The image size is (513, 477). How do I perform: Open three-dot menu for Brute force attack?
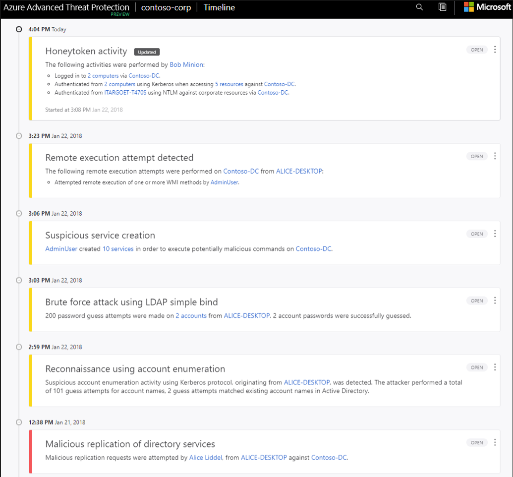pos(495,300)
